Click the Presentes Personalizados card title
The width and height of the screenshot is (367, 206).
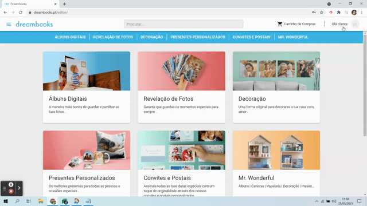(x=82, y=178)
